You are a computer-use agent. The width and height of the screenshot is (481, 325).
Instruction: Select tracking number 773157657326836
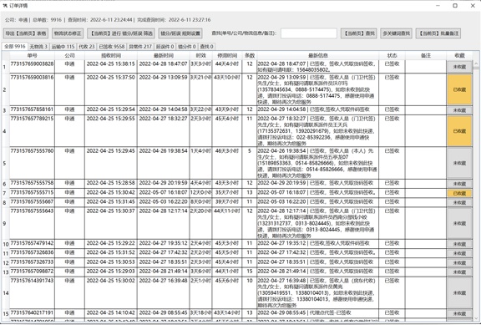click(32, 252)
